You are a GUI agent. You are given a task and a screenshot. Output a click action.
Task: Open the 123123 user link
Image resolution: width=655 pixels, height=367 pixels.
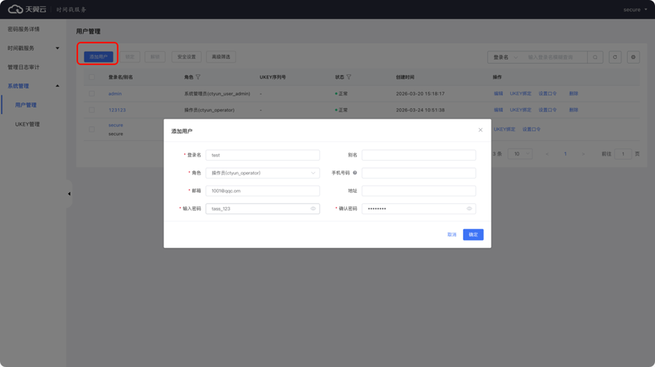(117, 110)
